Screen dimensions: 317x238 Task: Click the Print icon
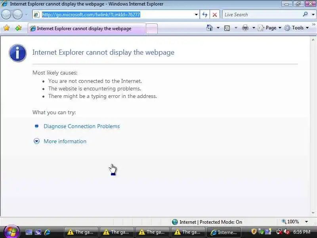click(245, 28)
